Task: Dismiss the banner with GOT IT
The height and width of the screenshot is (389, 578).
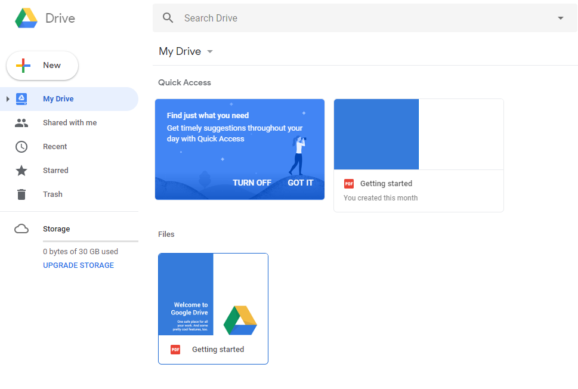Action: coord(300,183)
